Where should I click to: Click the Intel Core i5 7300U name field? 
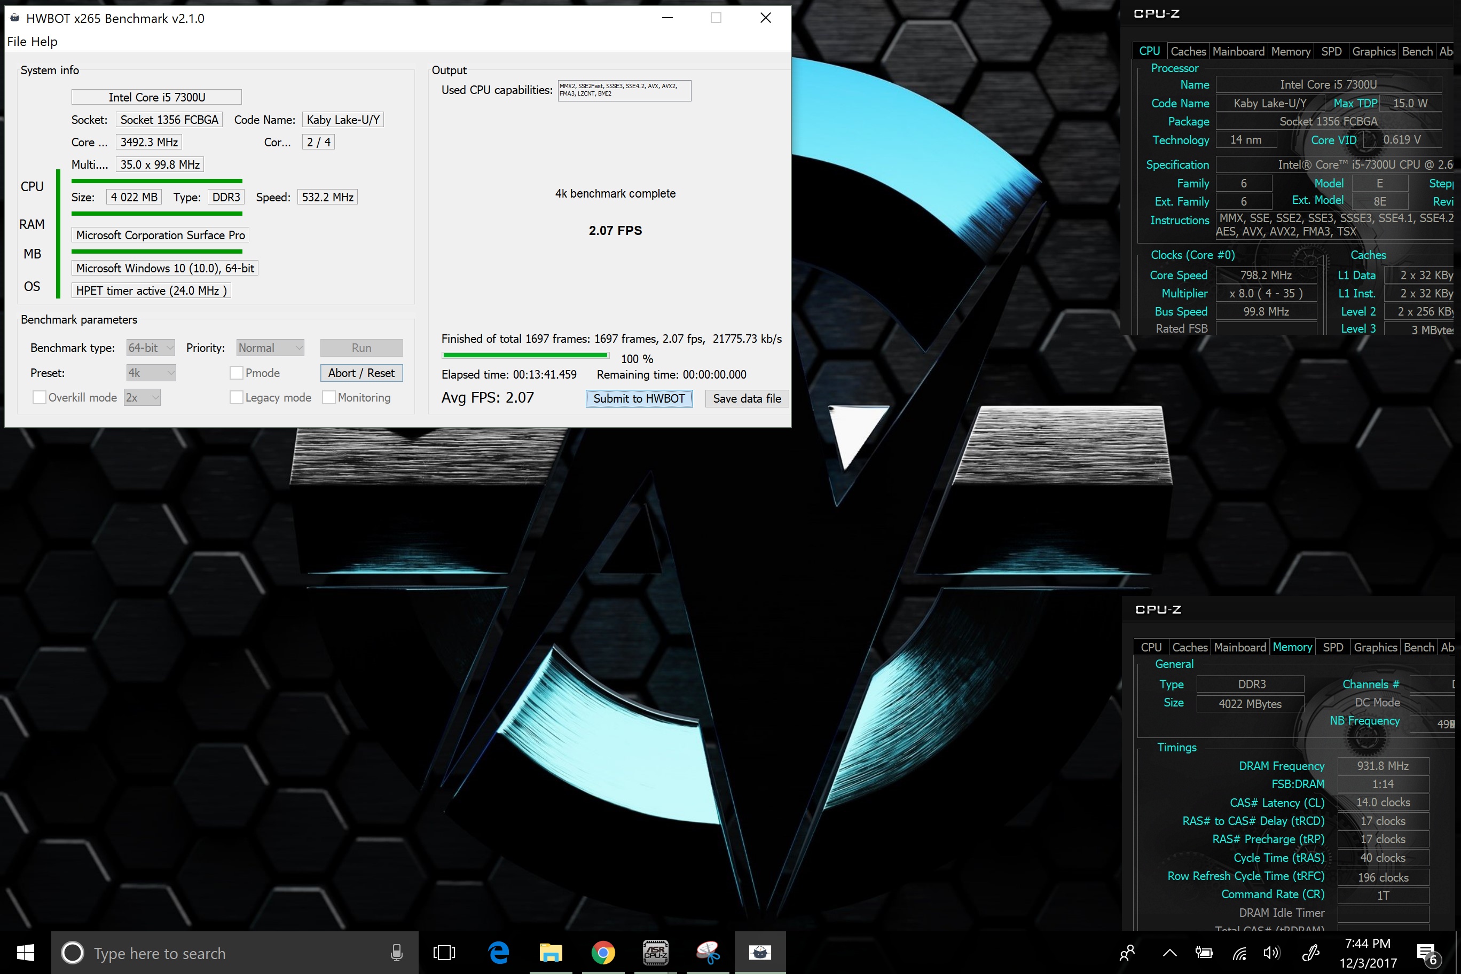click(x=156, y=97)
